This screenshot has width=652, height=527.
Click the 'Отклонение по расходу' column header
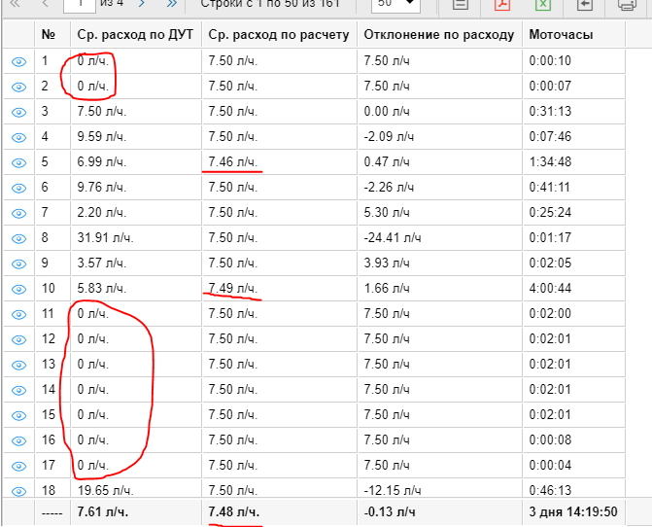439,35
